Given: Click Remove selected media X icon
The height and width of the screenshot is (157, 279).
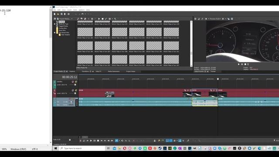Looking at the screenshot, I should coord(88,19).
